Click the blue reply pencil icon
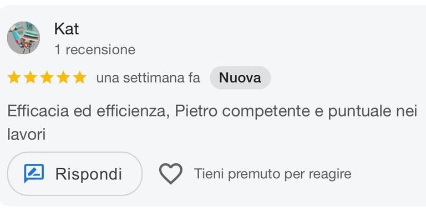Screen dimensions: 426x212 click(34, 173)
